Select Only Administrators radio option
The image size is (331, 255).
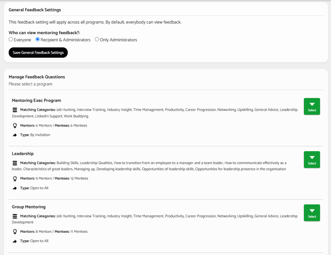click(97, 40)
